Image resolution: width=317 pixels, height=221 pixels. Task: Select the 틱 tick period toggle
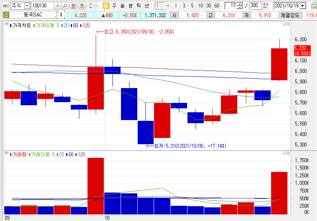click(x=139, y=6)
